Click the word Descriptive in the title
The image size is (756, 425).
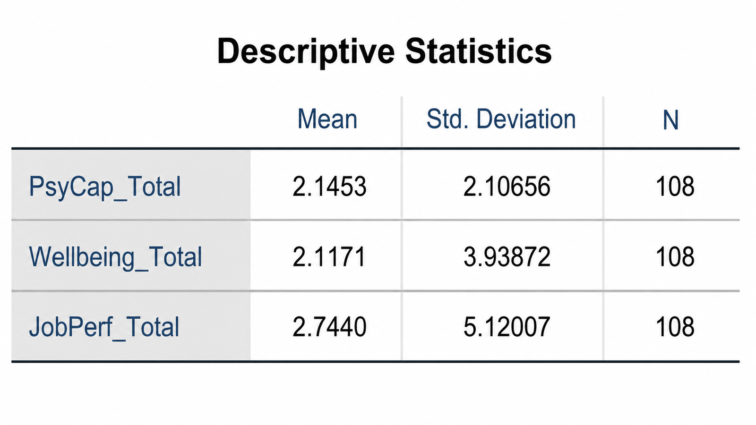coord(306,52)
